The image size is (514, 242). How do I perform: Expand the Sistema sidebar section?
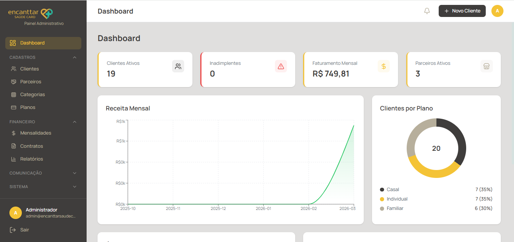click(75, 187)
